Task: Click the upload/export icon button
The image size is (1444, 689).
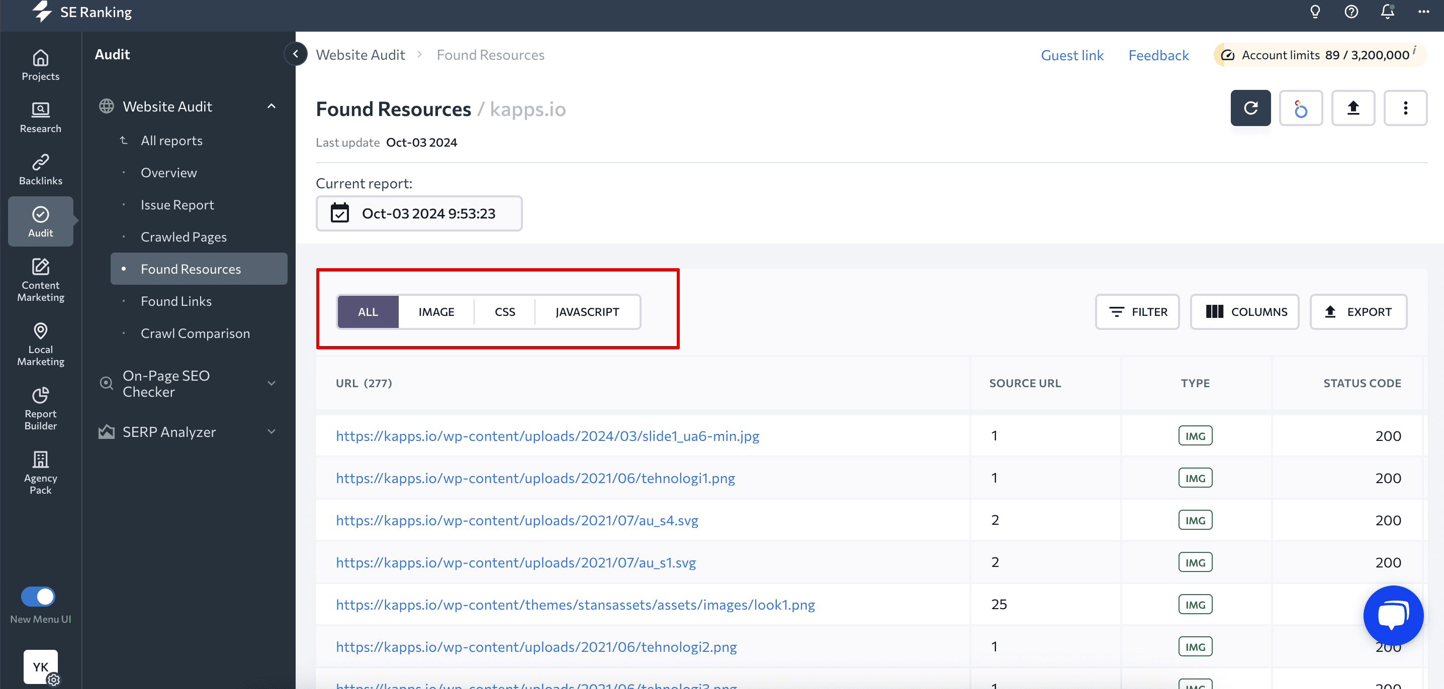Action: click(1353, 107)
